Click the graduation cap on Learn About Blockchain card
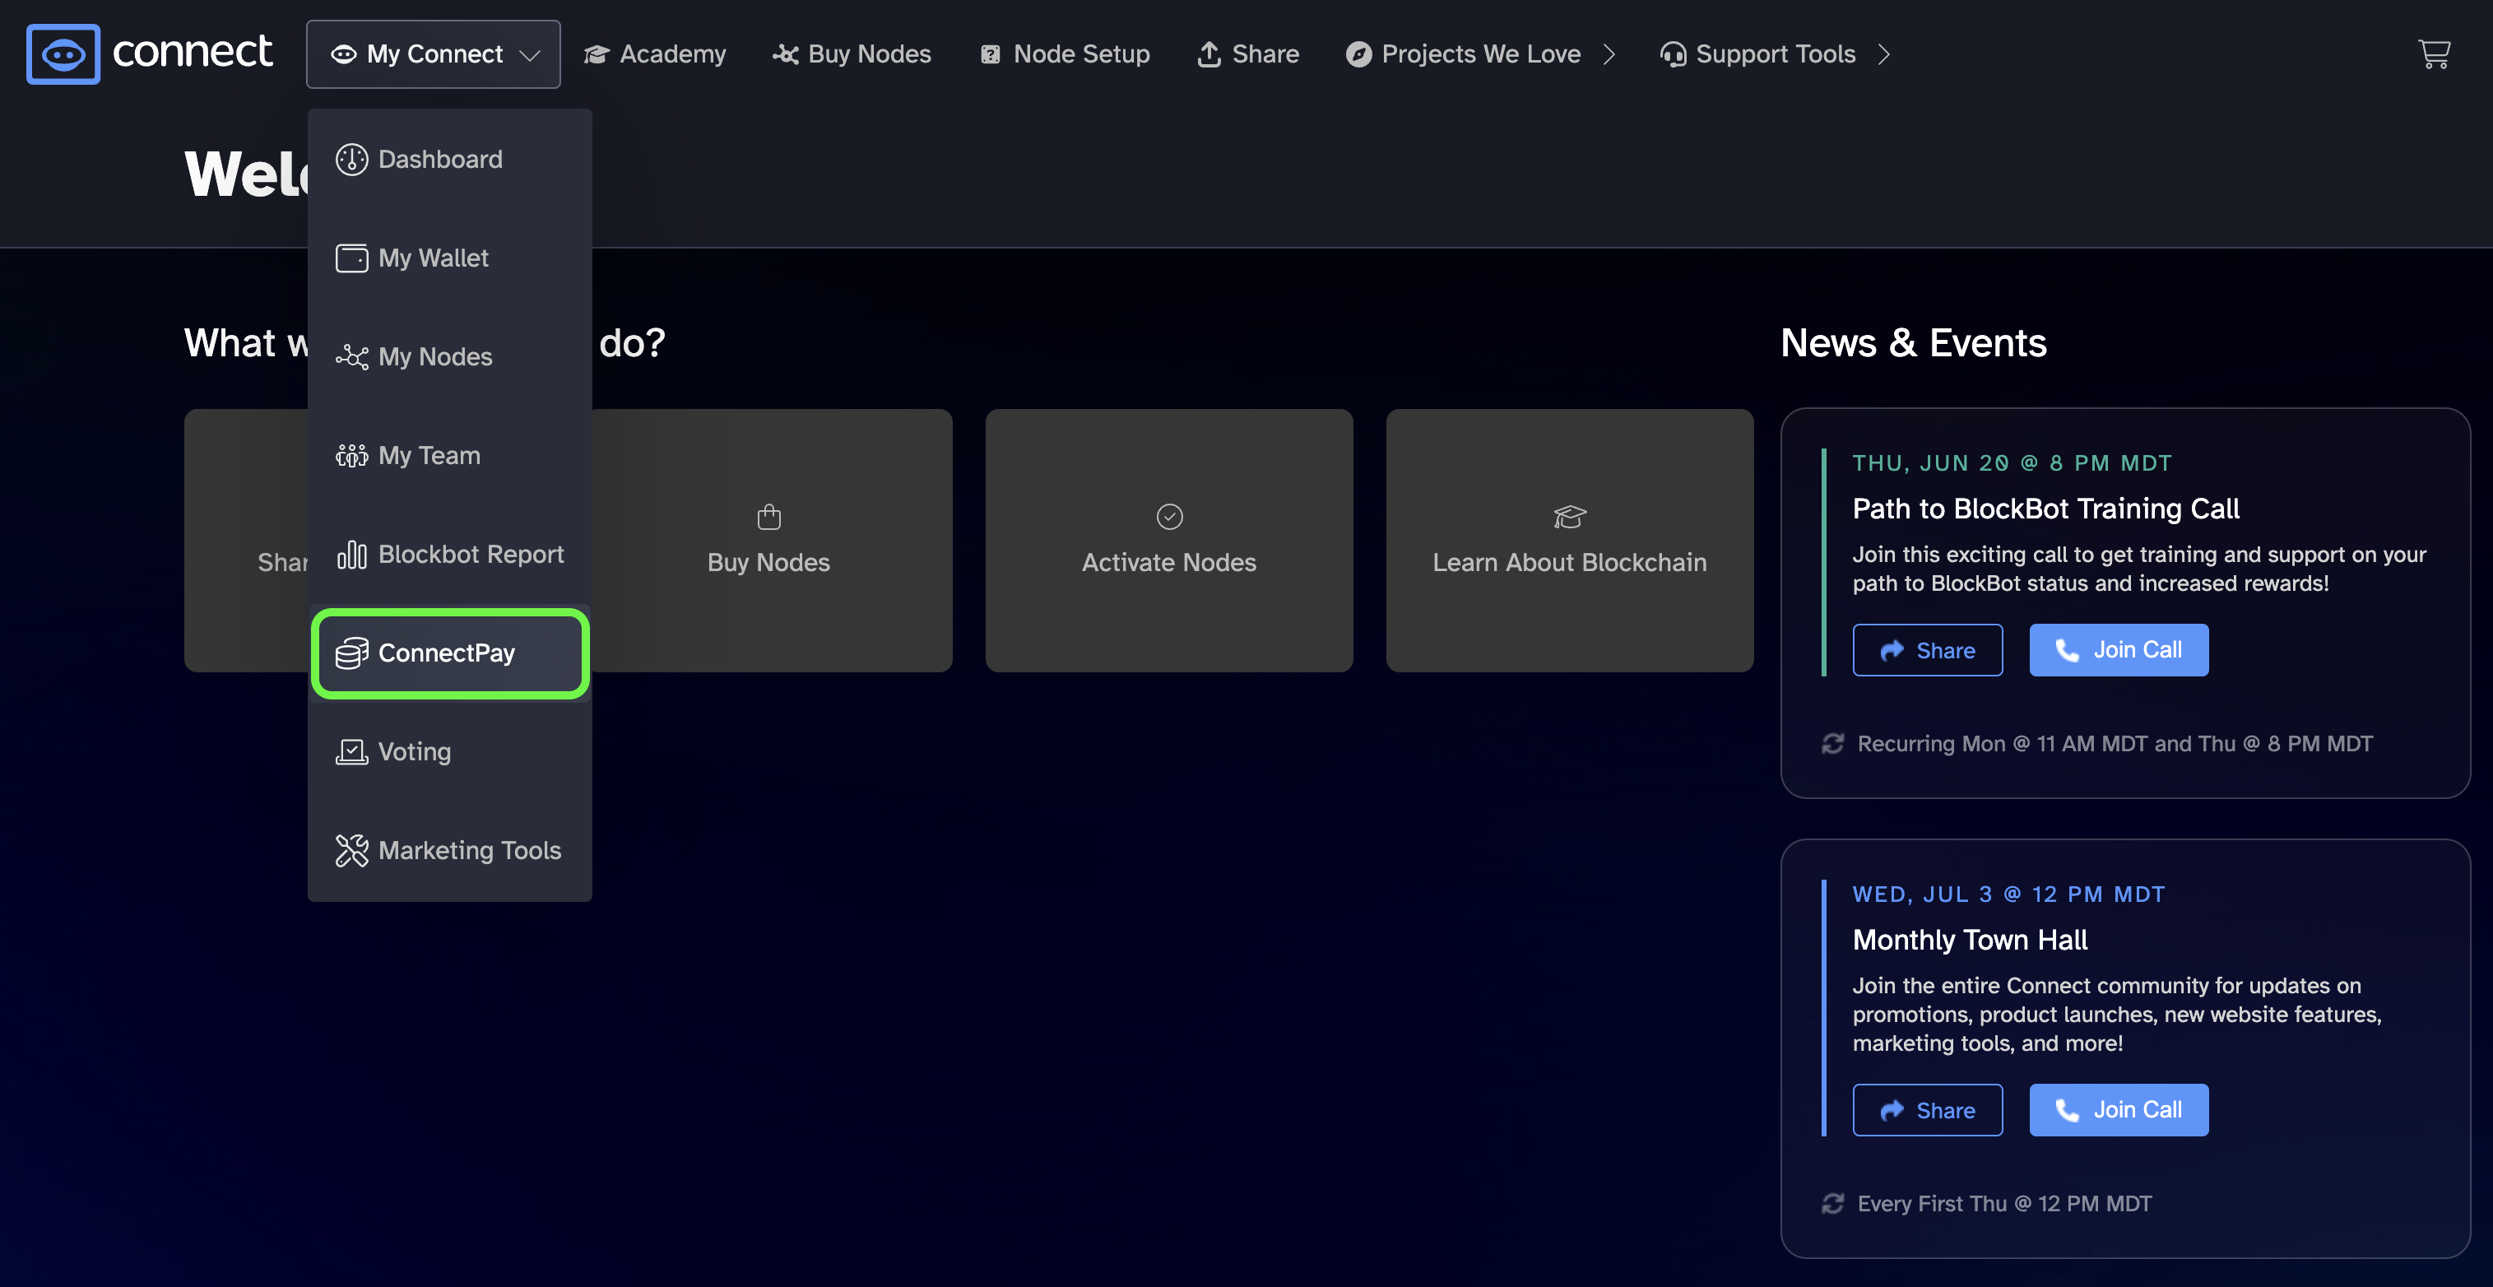This screenshot has width=2493, height=1287. [x=1570, y=517]
